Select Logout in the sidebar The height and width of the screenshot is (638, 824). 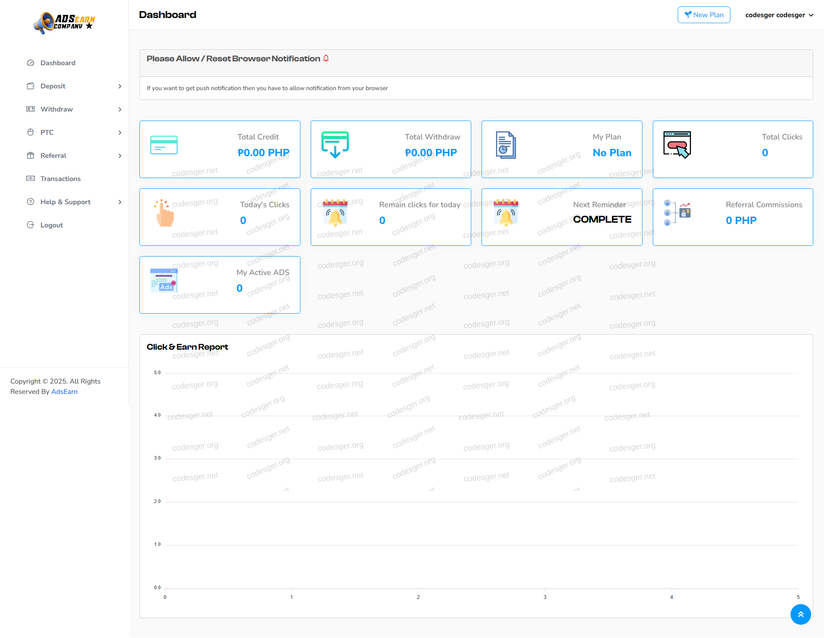pyautogui.click(x=51, y=225)
